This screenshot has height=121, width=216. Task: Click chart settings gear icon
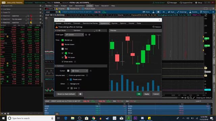point(158,12)
